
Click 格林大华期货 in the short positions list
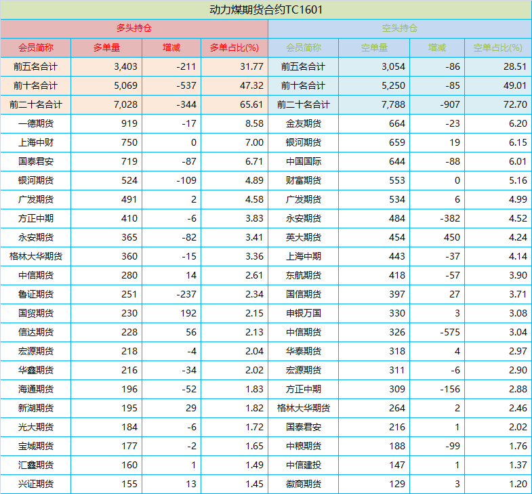304,408
